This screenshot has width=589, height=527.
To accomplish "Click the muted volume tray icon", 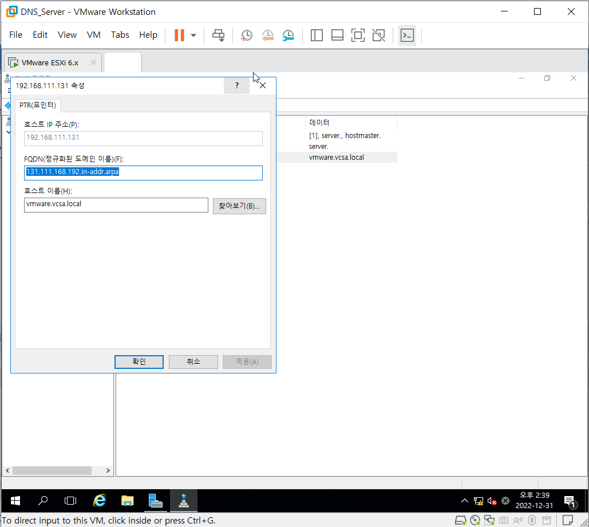I will click(x=492, y=501).
